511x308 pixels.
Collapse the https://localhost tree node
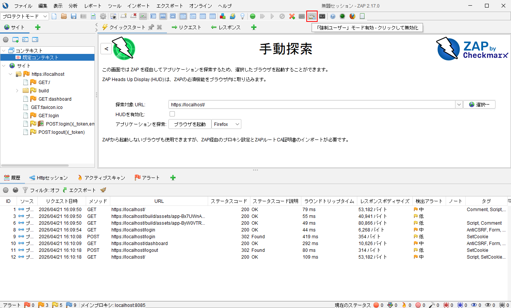tap(11, 74)
